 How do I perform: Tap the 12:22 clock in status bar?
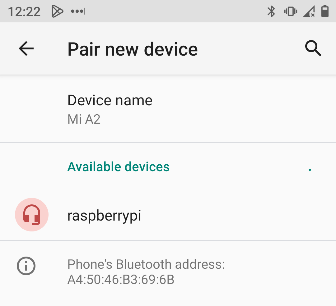tap(24, 11)
